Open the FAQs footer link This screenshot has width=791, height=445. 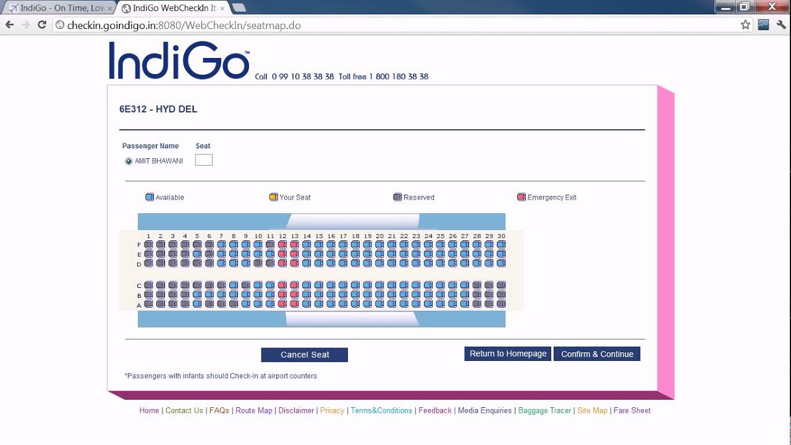[219, 410]
